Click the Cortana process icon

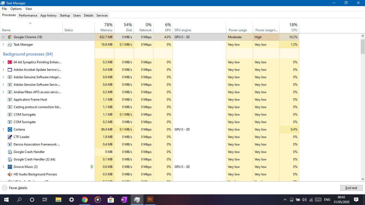(10, 129)
